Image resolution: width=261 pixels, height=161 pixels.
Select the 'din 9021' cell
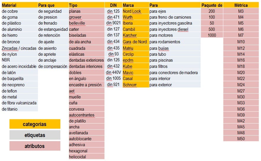click(x=113, y=23)
